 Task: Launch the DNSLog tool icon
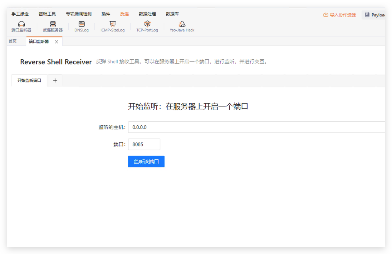[82, 24]
